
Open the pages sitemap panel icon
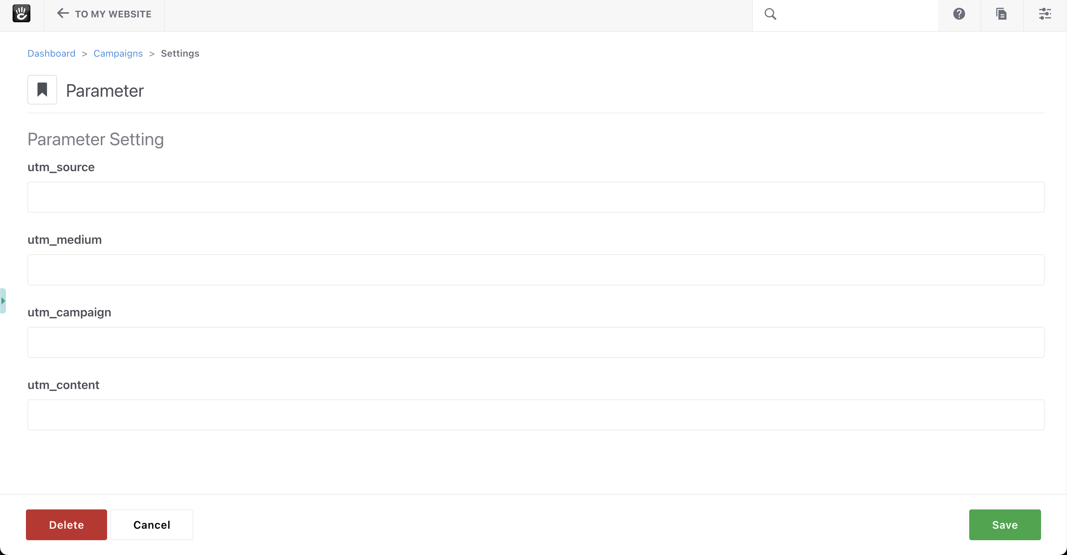(1001, 14)
